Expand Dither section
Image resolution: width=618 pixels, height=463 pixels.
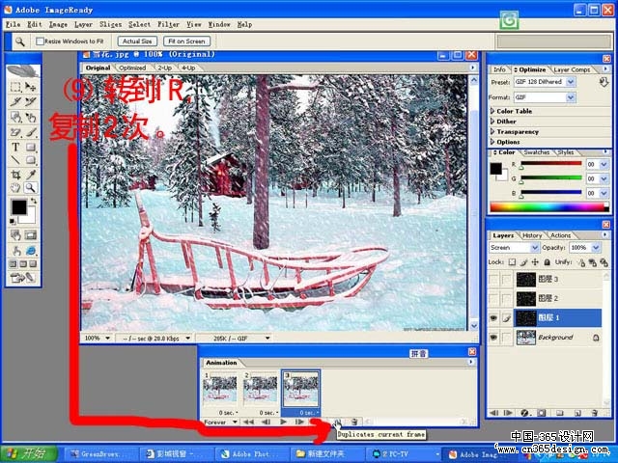pyautogui.click(x=492, y=122)
